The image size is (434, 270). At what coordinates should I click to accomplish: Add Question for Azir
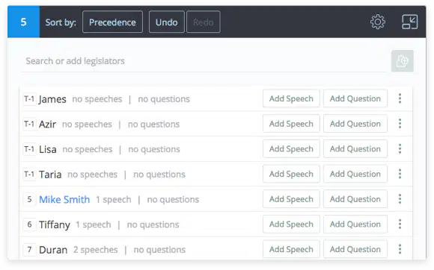pos(355,124)
